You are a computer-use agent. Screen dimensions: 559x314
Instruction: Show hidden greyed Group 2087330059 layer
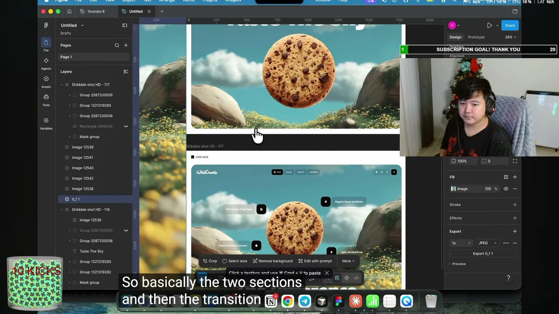point(126,230)
